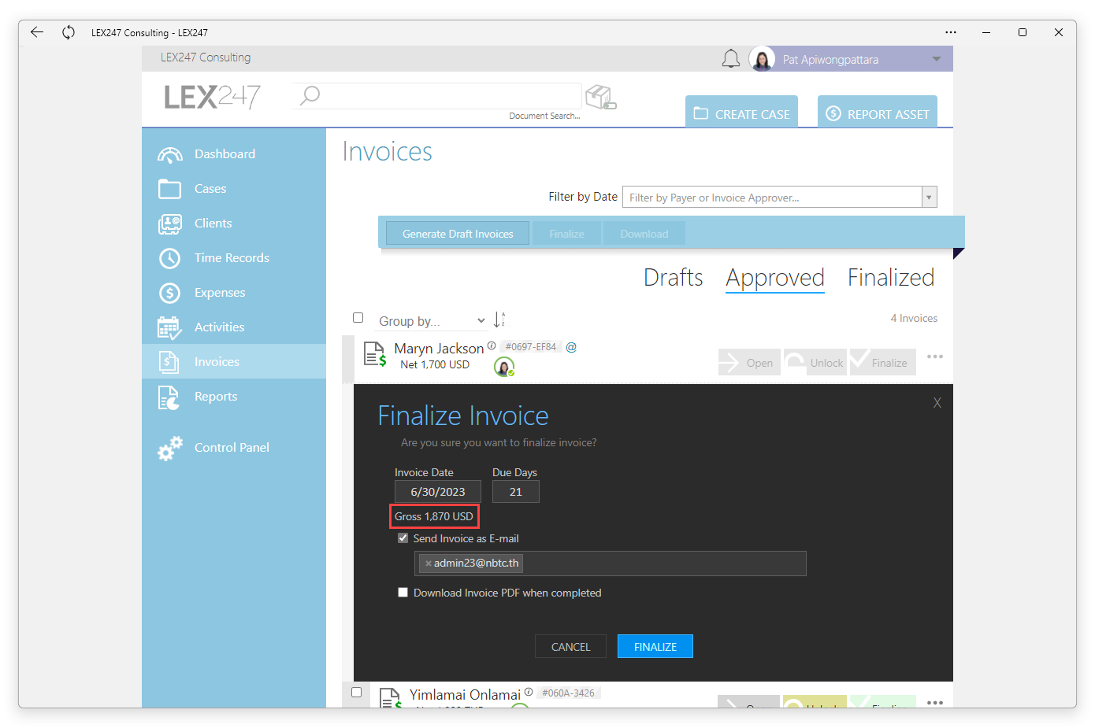Click the Clients people icon
The width and height of the screenshot is (1095, 728).
(x=169, y=224)
